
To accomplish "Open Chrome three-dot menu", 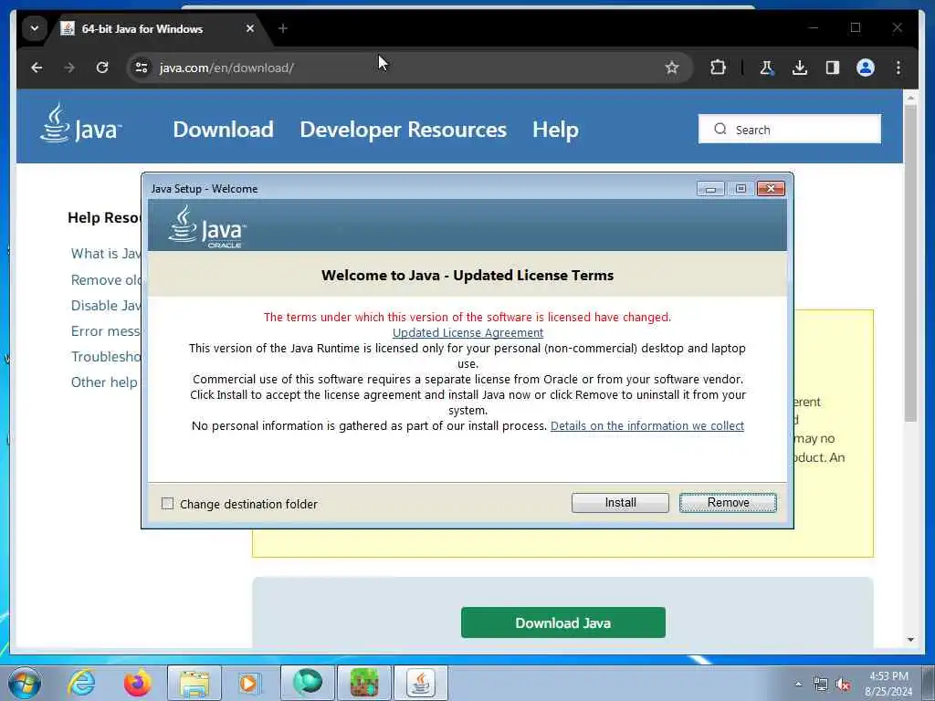I will click(898, 68).
